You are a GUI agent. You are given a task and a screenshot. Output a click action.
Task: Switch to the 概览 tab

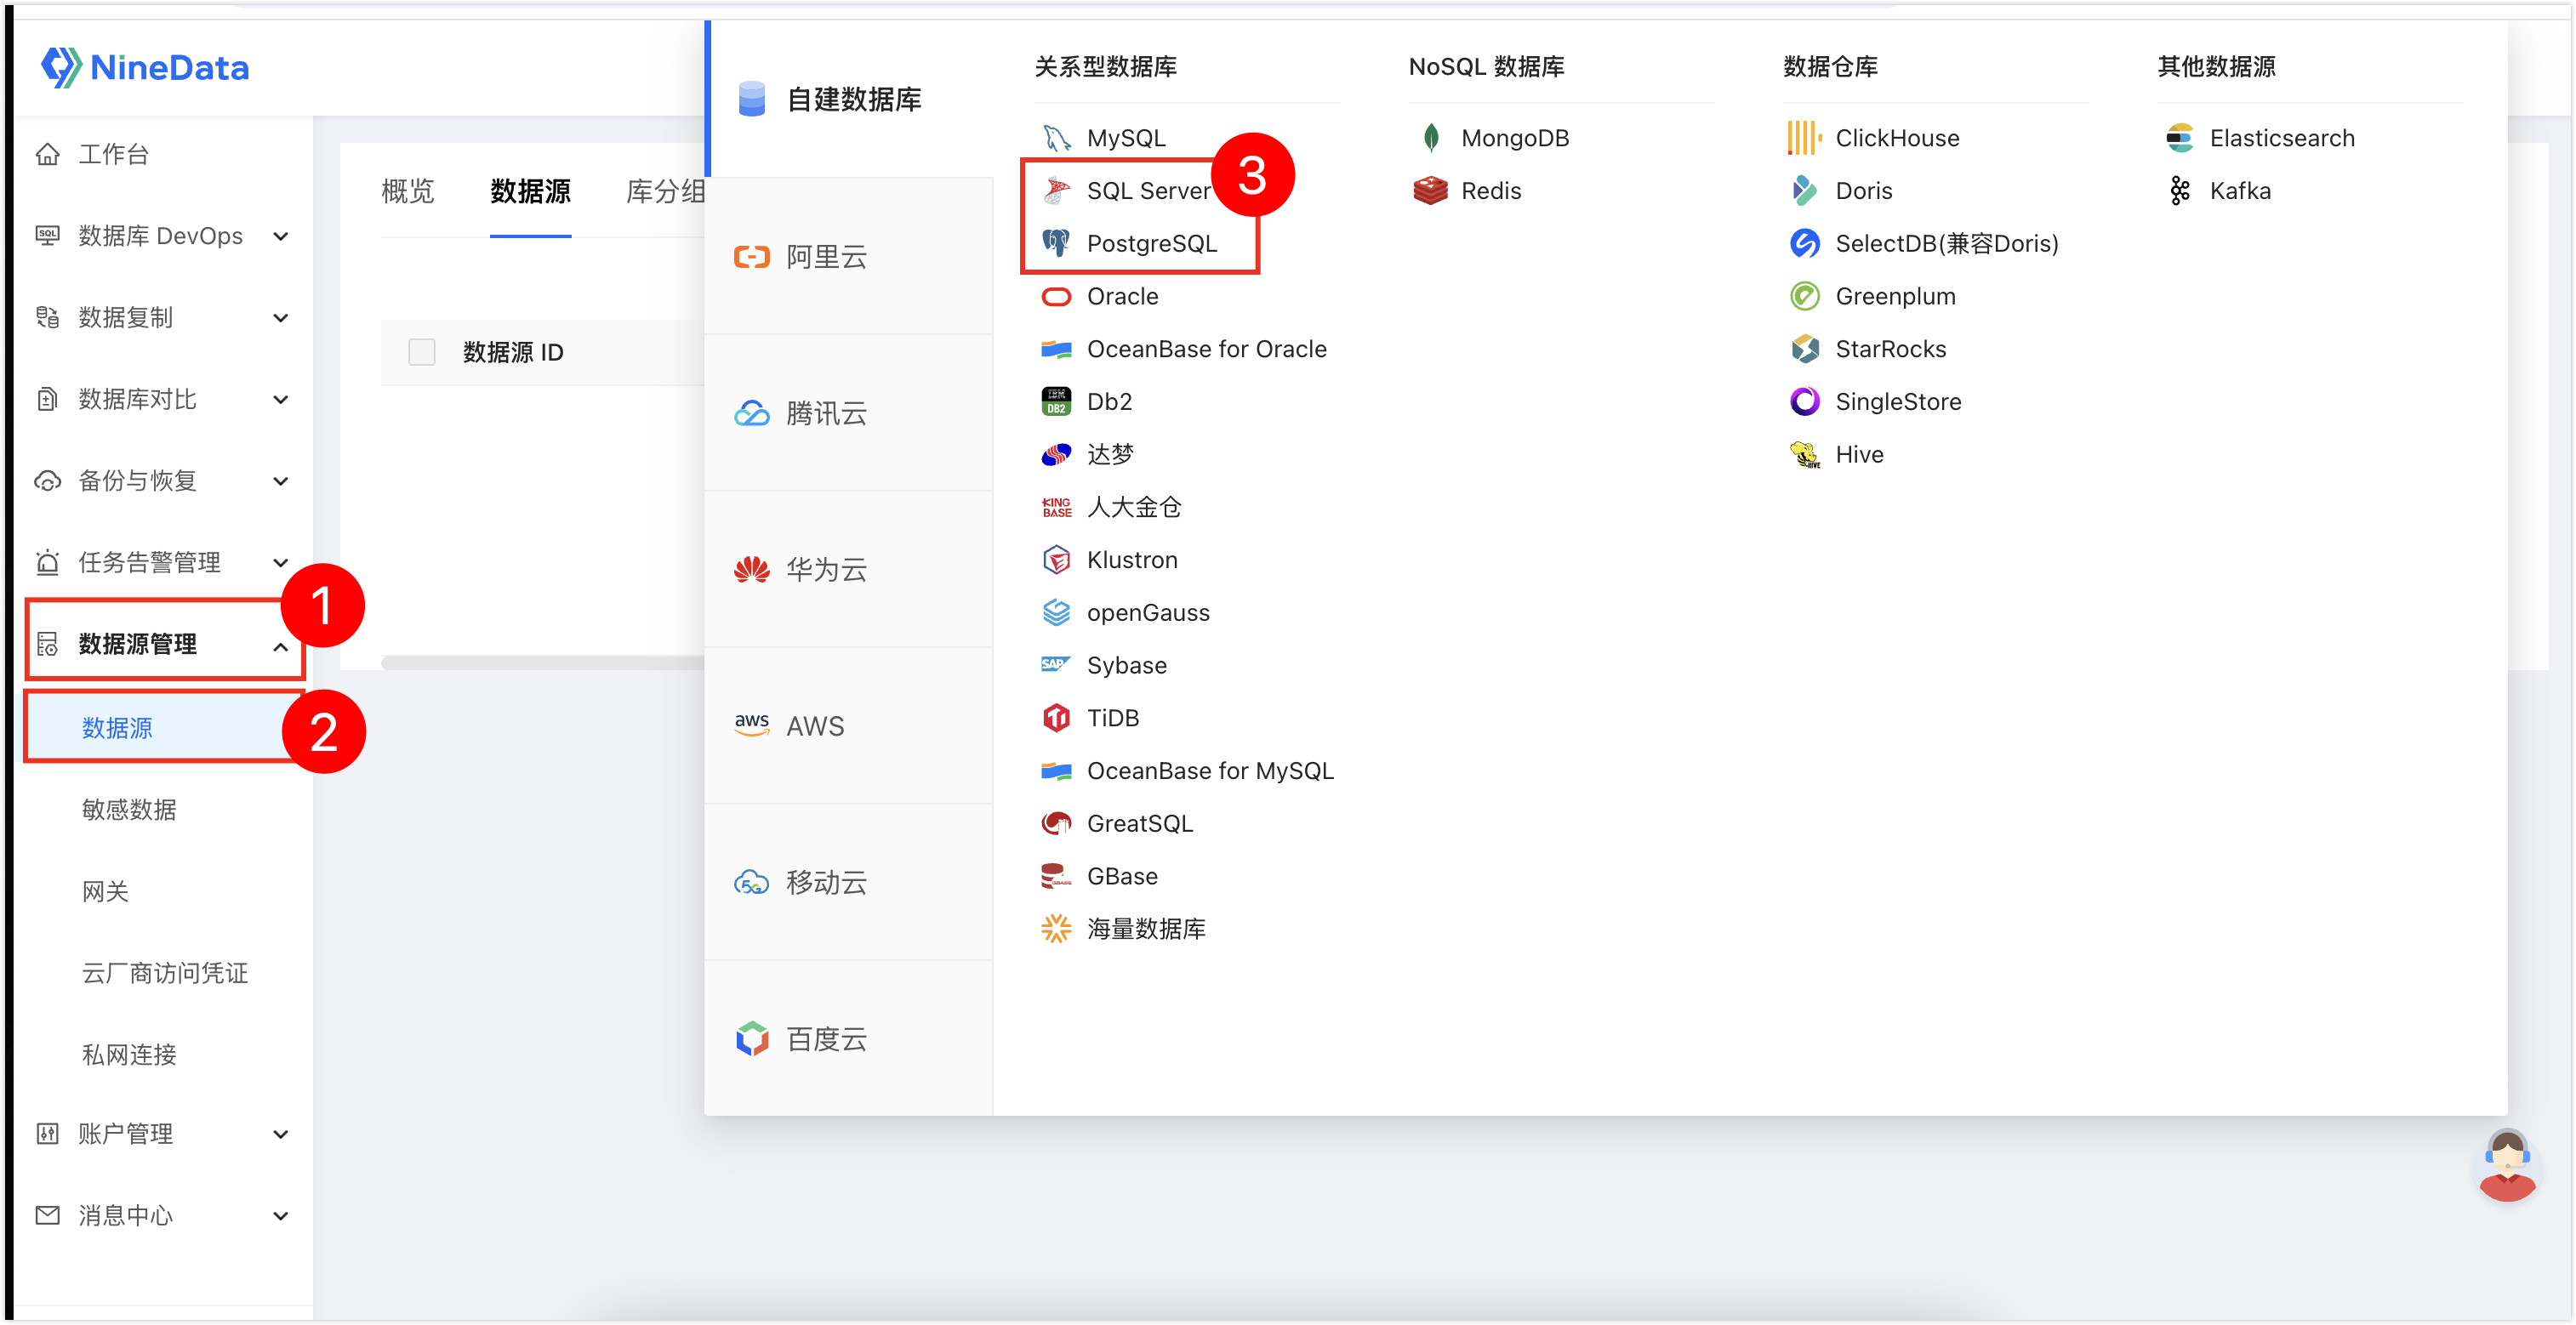[408, 191]
